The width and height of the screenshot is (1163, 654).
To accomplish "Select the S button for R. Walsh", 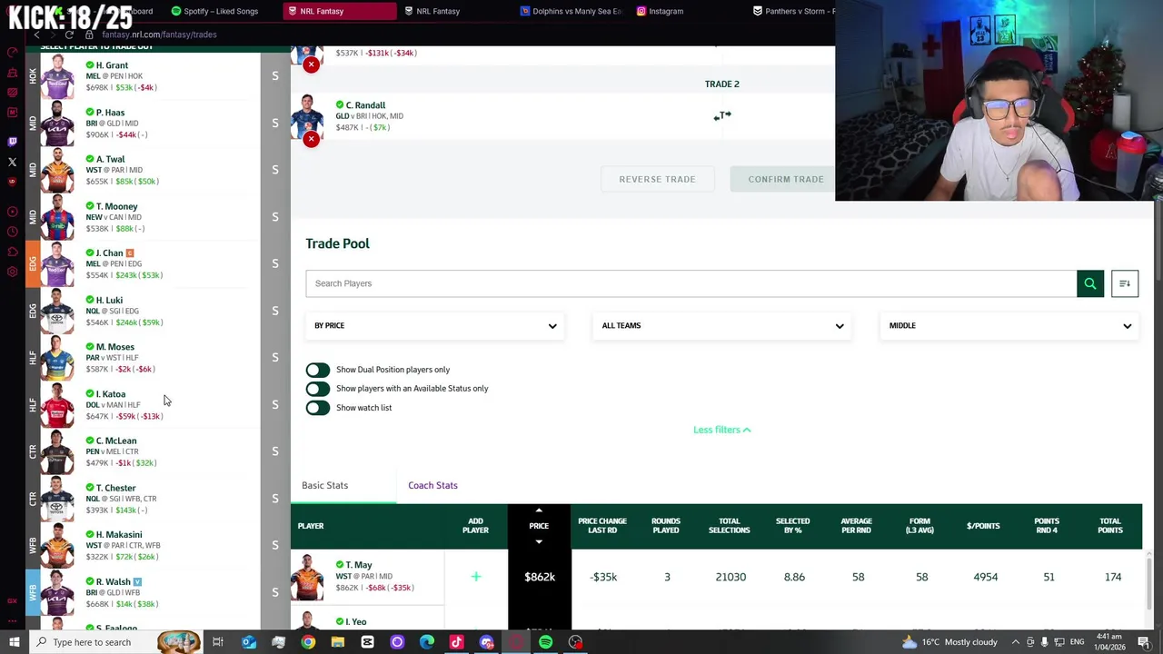I will (x=275, y=592).
